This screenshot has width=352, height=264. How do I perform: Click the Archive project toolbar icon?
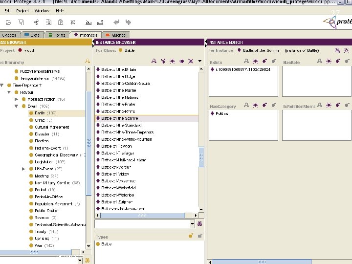click(88, 22)
